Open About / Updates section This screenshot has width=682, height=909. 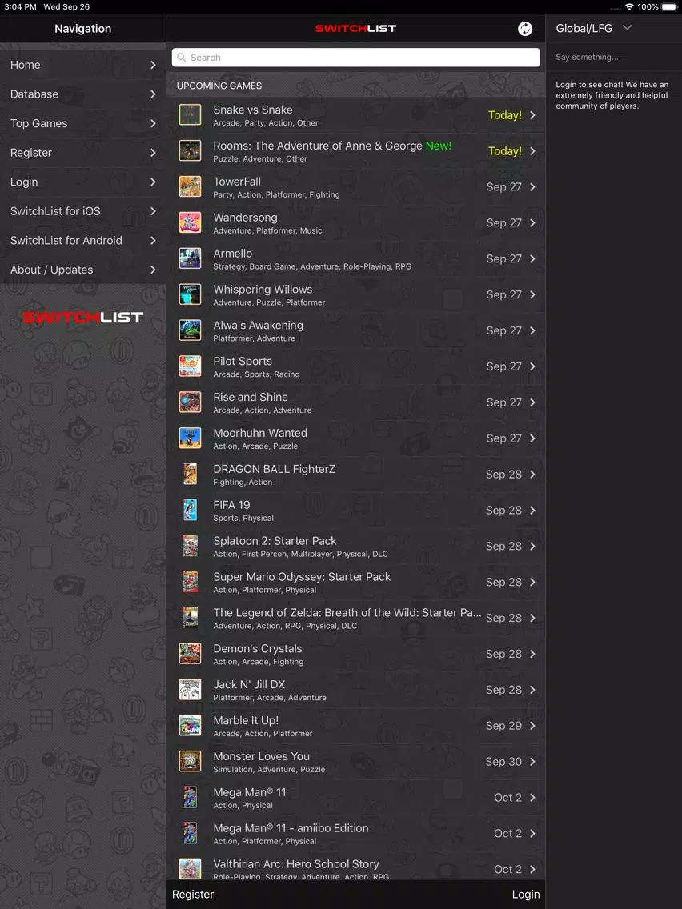pyautogui.click(x=83, y=270)
